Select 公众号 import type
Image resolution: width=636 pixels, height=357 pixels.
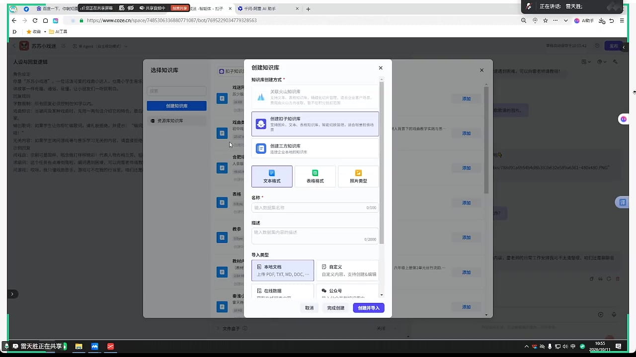point(347,291)
